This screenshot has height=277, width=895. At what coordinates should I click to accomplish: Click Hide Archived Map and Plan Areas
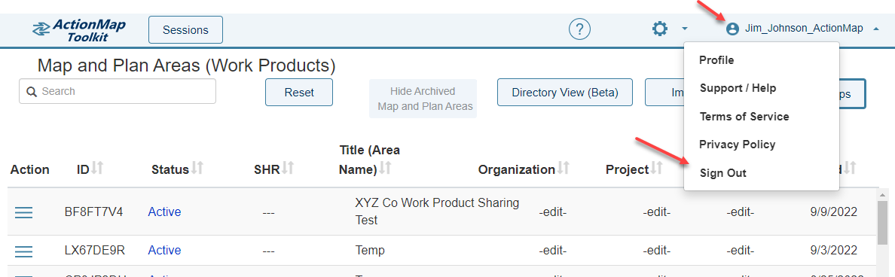point(423,99)
